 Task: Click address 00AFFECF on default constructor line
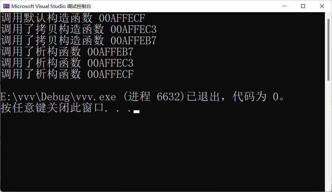pyautogui.click(x=122, y=18)
